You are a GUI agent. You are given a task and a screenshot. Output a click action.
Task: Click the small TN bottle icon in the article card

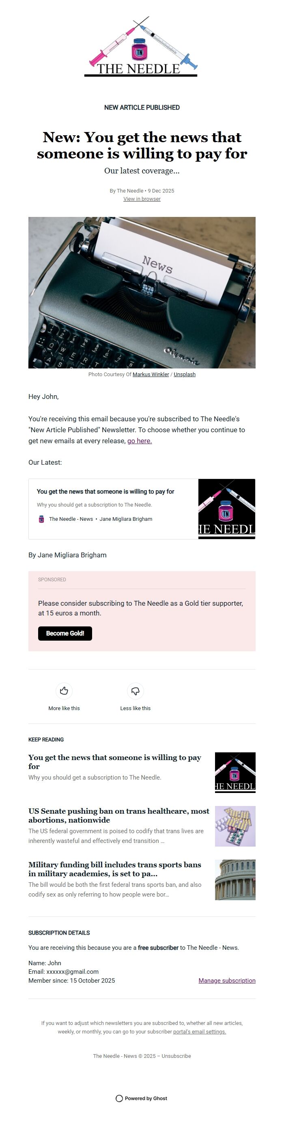[41, 519]
